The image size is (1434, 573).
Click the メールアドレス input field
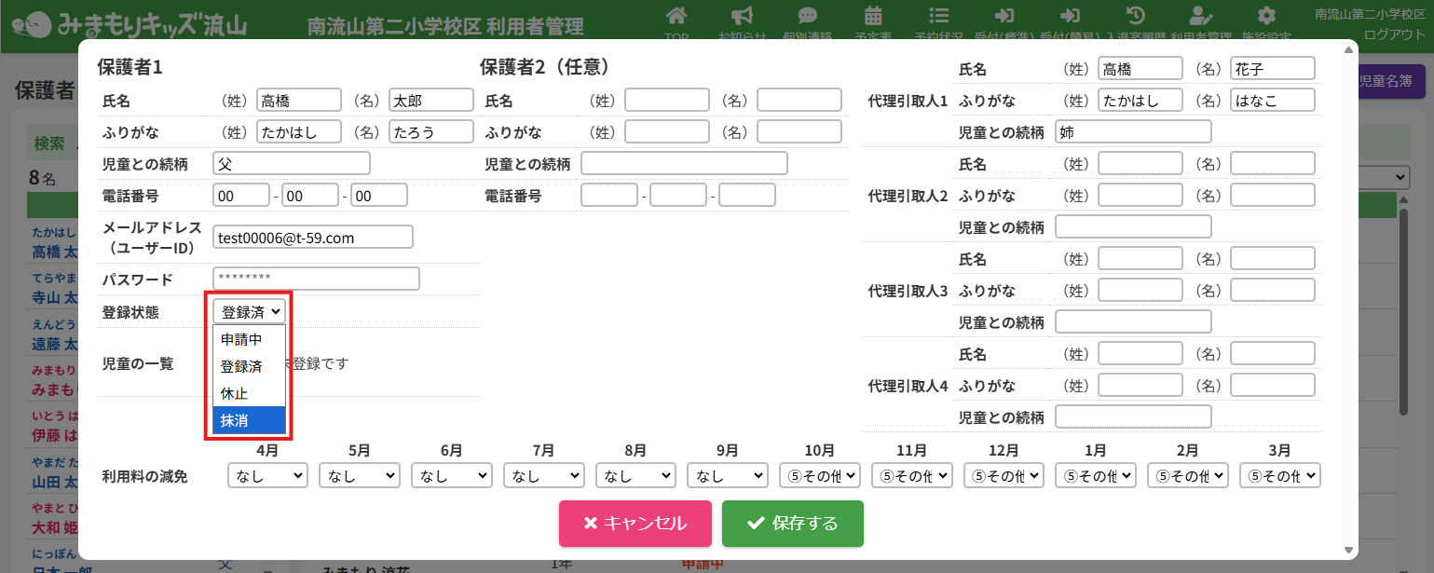[x=312, y=238]
